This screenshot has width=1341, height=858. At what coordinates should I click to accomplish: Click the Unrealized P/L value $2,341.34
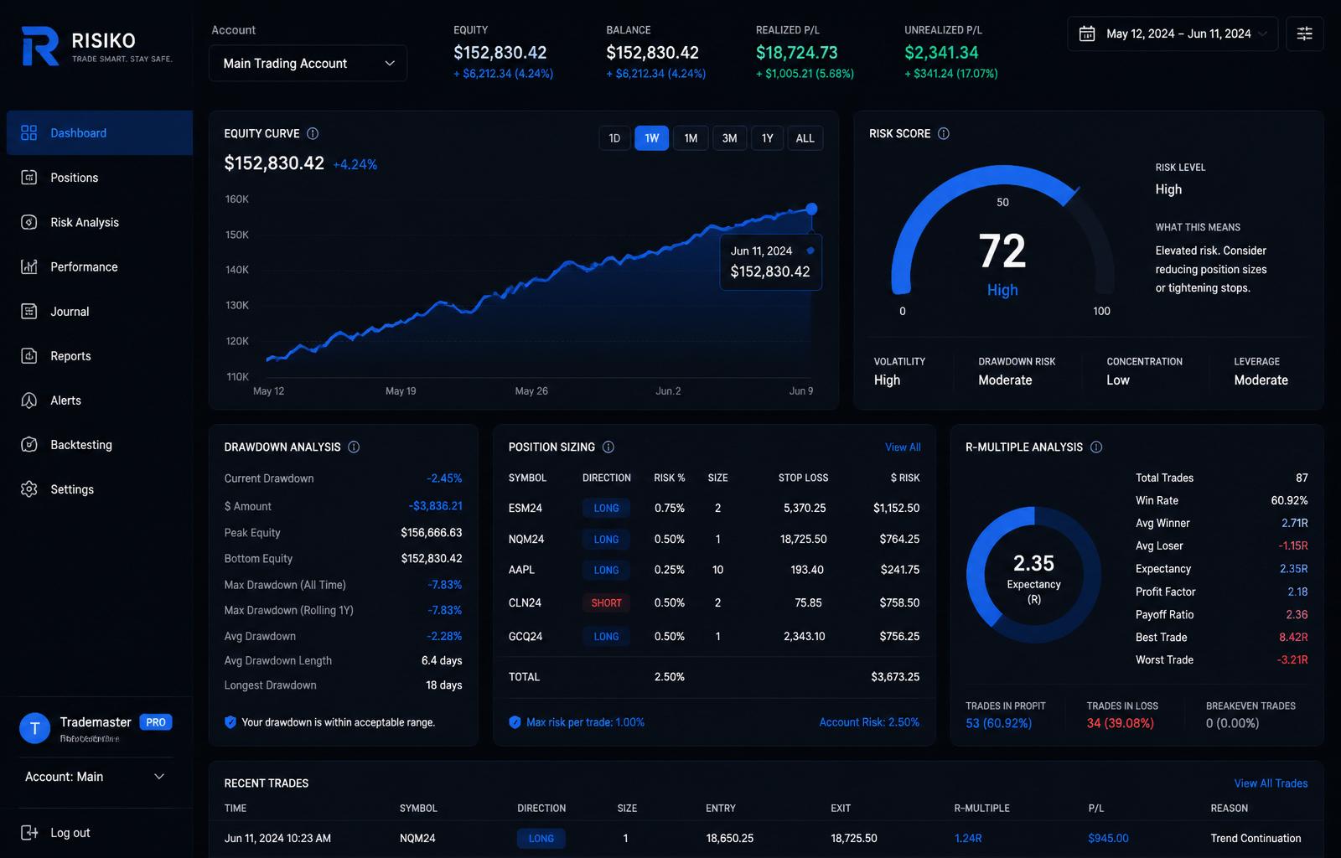tap(941, 52)
